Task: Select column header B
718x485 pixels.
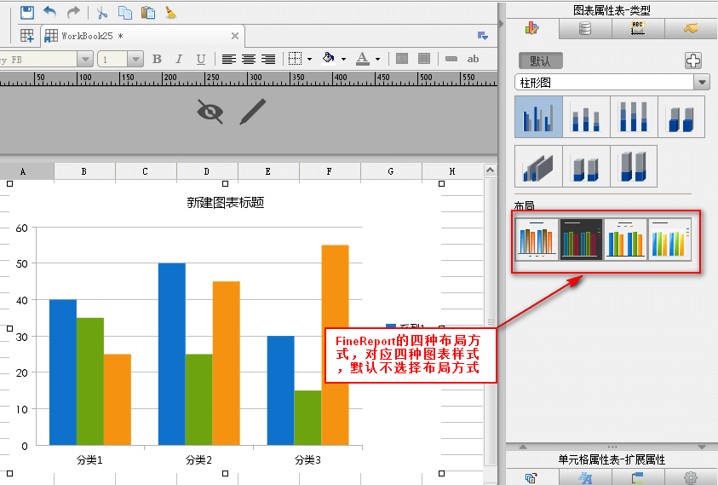Action: point(84,171)
